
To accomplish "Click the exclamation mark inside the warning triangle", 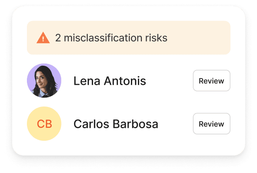I will click(x=43, y=38).
